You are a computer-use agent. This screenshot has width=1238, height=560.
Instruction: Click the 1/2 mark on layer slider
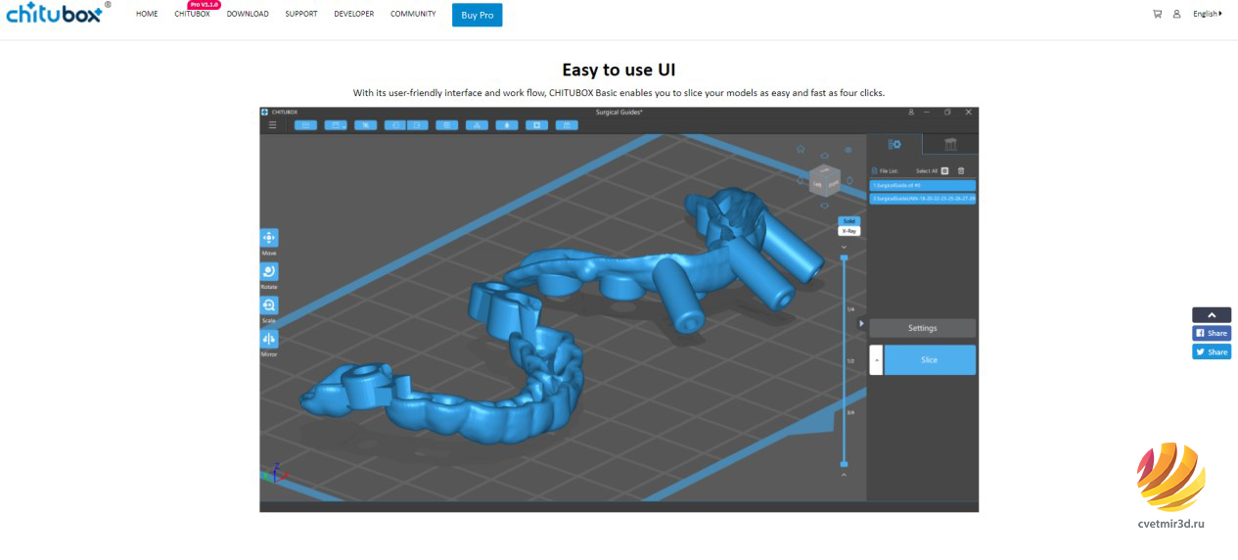(x=849, y=360)
